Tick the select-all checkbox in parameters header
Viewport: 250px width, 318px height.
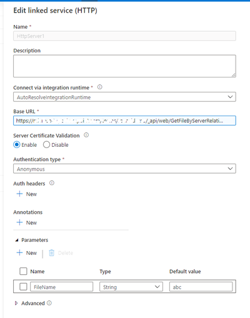click(23, 271)
